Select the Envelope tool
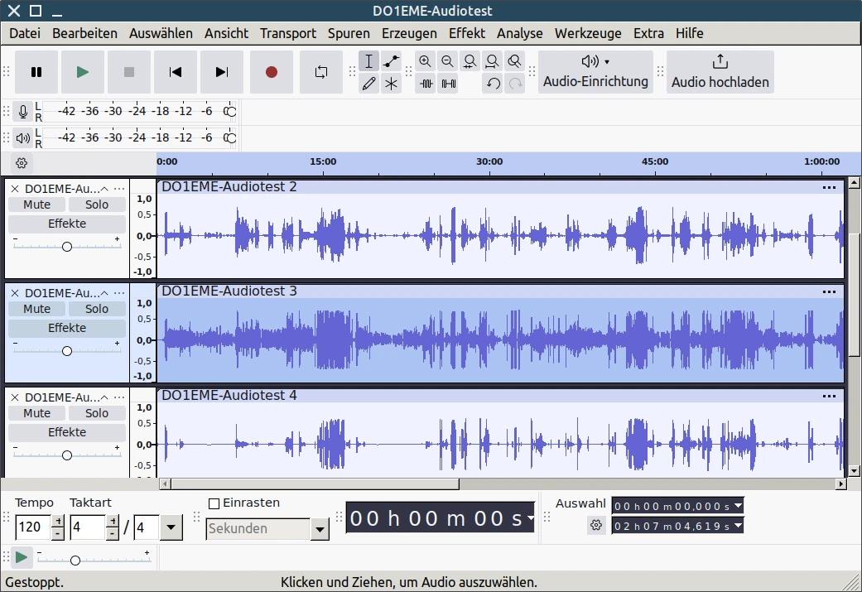This screenshot has width=862, height=592. (390, 60)
